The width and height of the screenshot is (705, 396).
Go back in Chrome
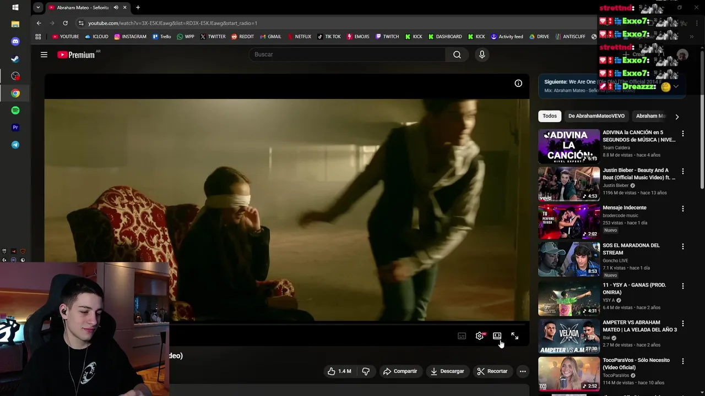click(39, 23)
